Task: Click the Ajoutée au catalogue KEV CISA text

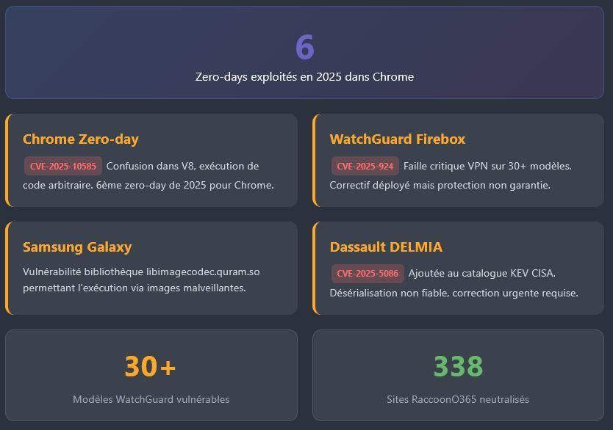Action: (482, 274)
